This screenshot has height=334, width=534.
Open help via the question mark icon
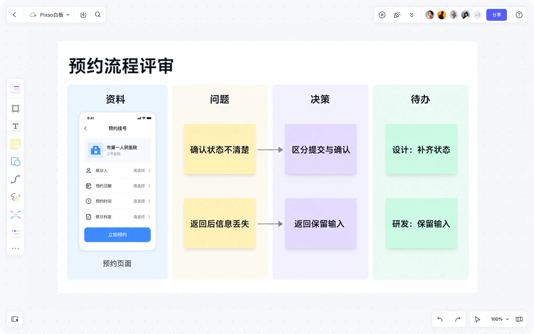519,15
